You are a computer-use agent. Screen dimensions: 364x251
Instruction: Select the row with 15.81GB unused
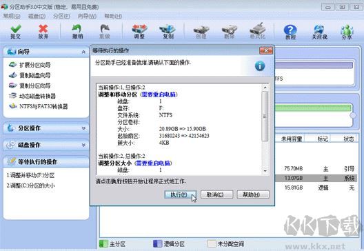coord(316,188)
